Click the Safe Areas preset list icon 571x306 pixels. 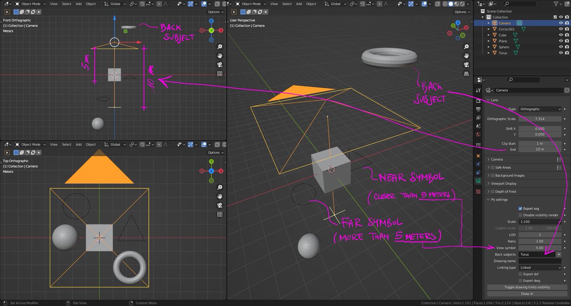[559, 167]
